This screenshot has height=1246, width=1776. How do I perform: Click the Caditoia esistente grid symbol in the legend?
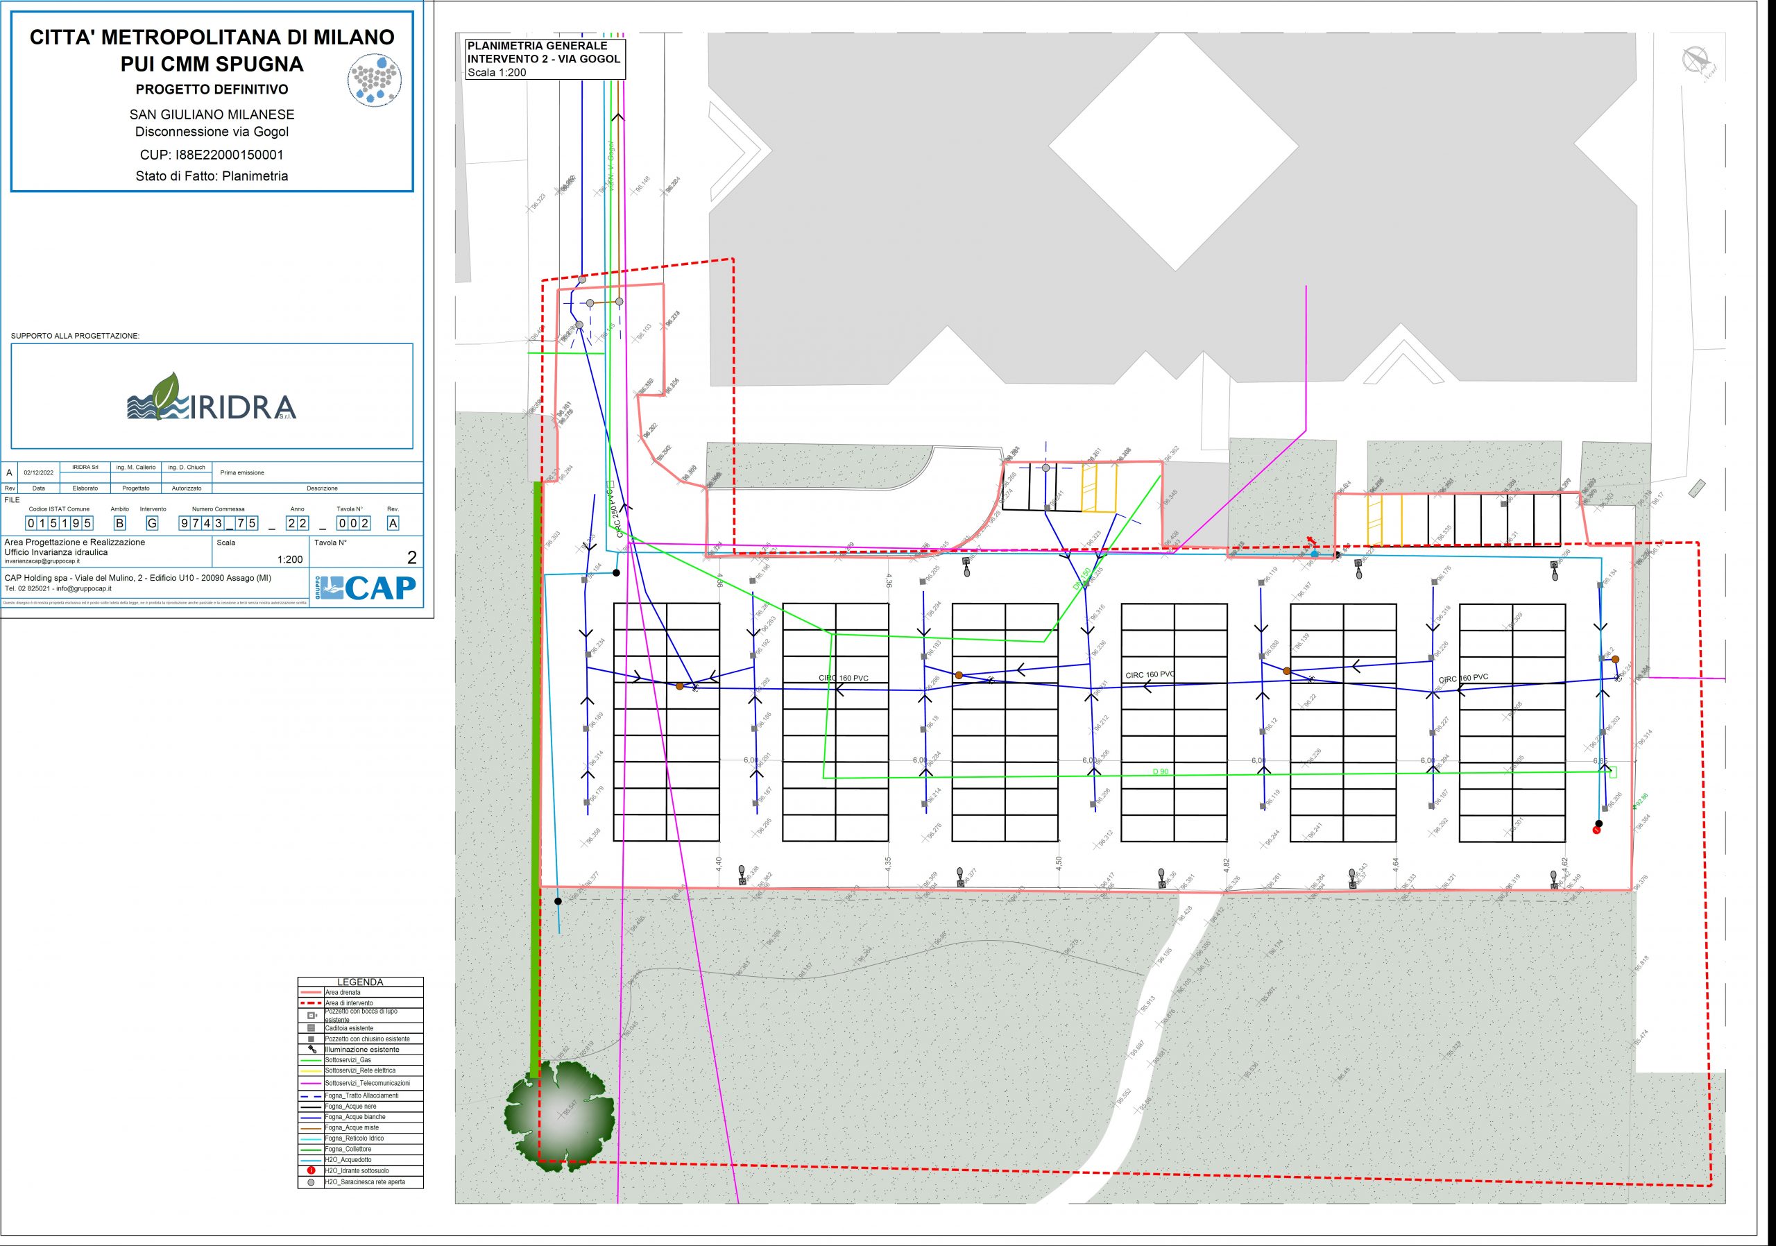pyautogui.click(x=311, y=1028)
